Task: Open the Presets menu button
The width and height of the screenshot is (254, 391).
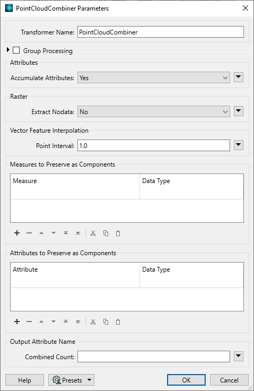Action: point(71,380)
